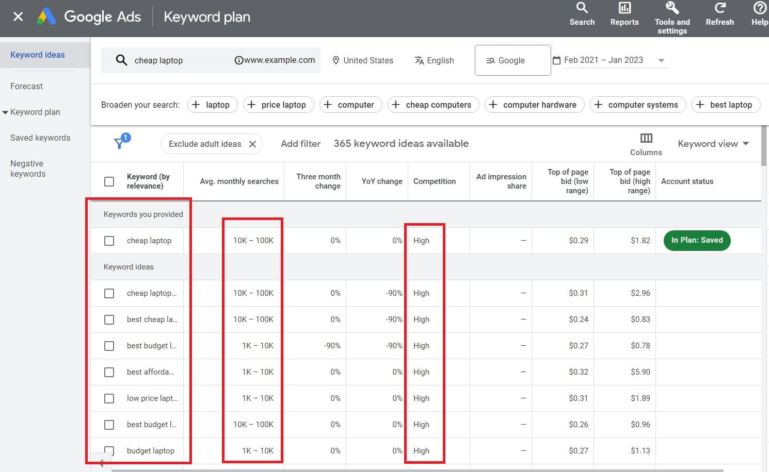The height and width of the screenshot is (472, 769).
Task: Check the 'low price lapt...' row
Action: [x=109, y=398]
